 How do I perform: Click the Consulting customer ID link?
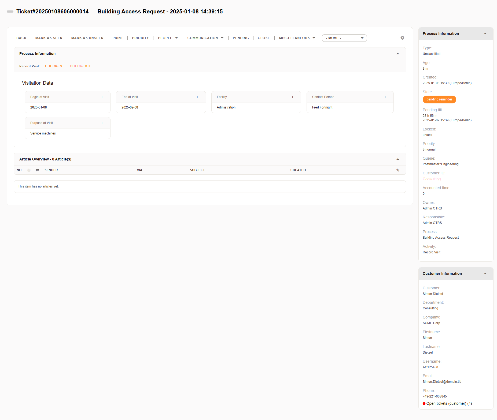point(432,179)
